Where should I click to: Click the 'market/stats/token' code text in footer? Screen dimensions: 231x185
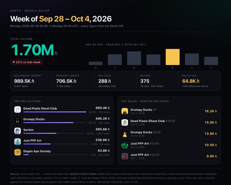click(x=83, y=174)
